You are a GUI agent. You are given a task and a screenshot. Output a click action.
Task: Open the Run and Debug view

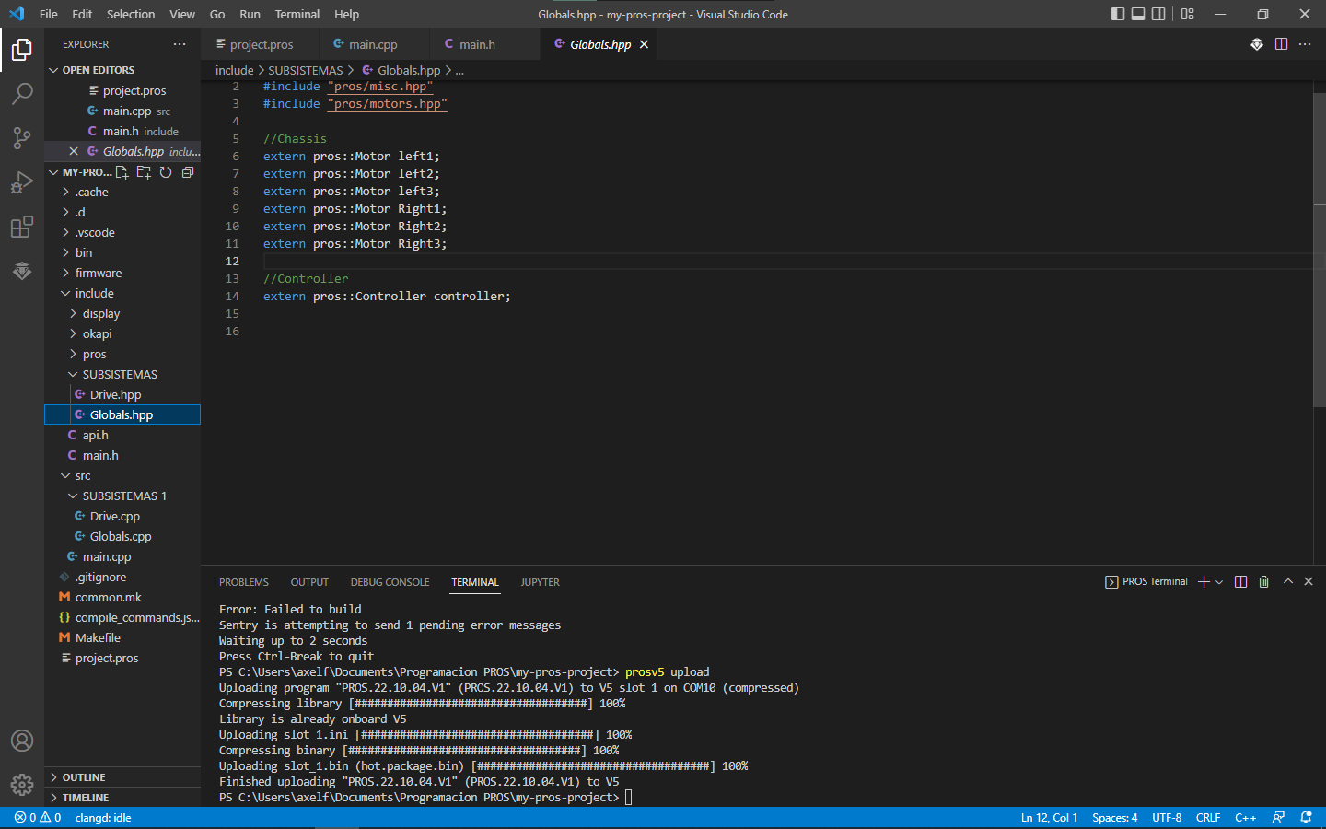[22, 181]
